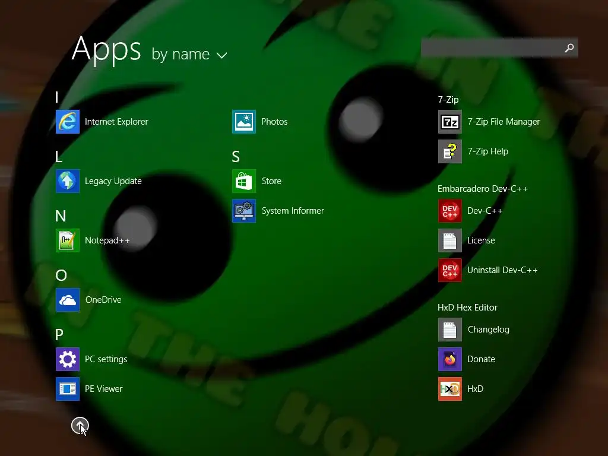Select the letter L group header
The image size is (608, 456).
tap(59, 157)
